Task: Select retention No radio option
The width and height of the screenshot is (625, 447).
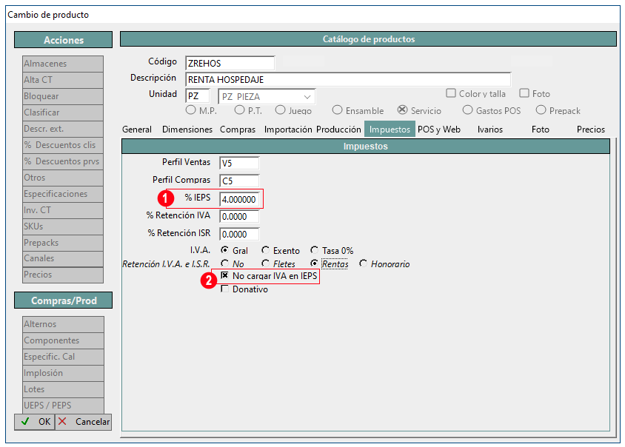Action: [x=225, y=263]
